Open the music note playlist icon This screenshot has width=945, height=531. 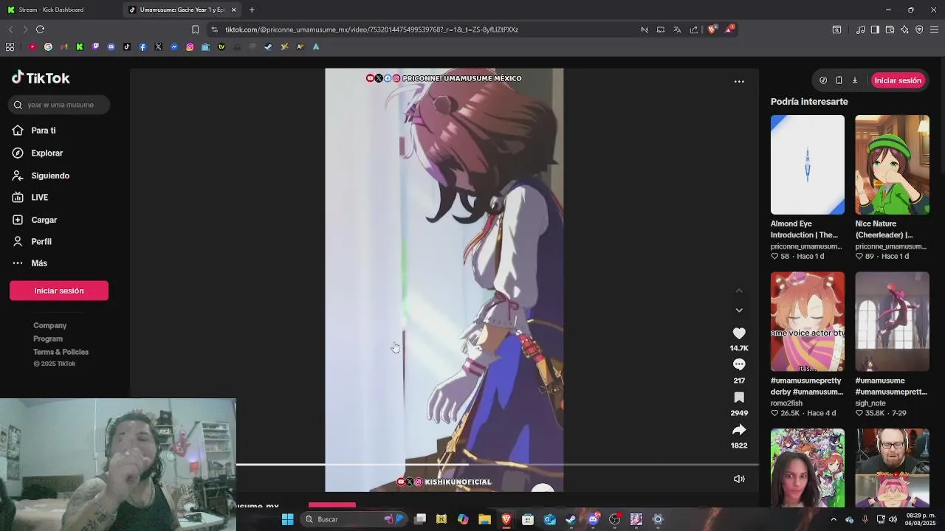coord(860,29)
